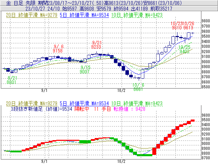The height and width of the screenshot is (166, 218).
Task: Click the 前取35217 value in header
Action: (x=161, y=9)
